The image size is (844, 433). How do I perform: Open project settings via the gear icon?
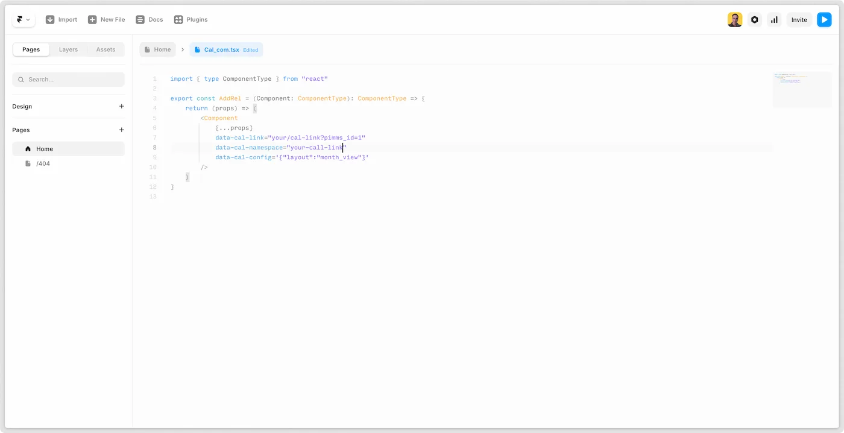pos(754,19)
